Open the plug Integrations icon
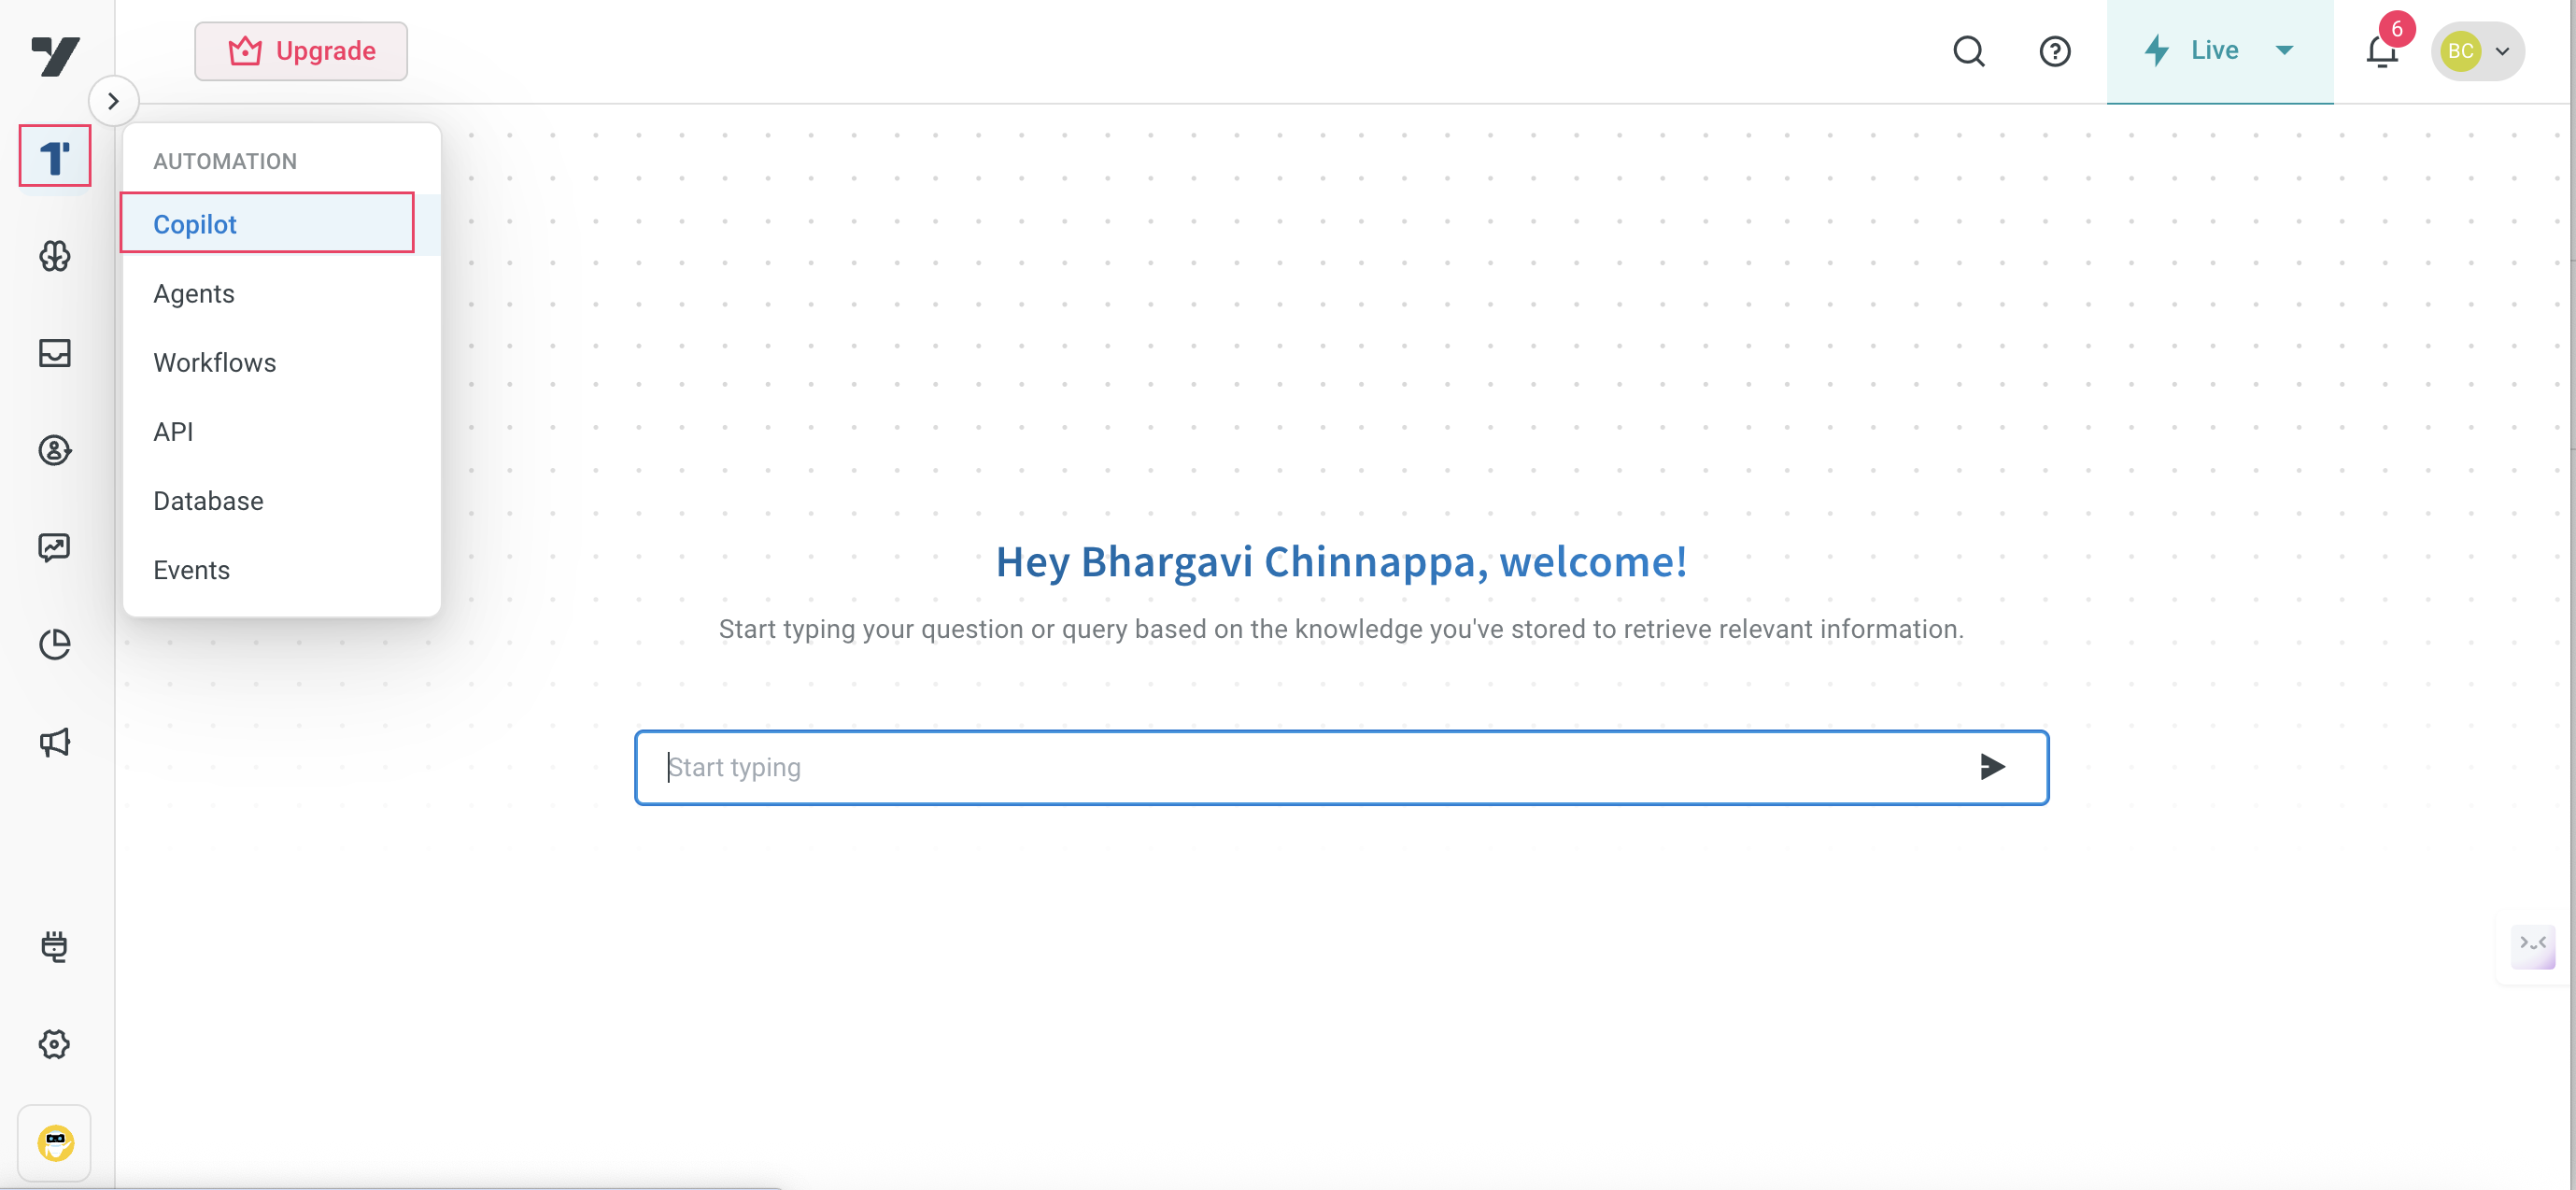The height and width of the screenshot is (1190, 2576). coord(55,946)
